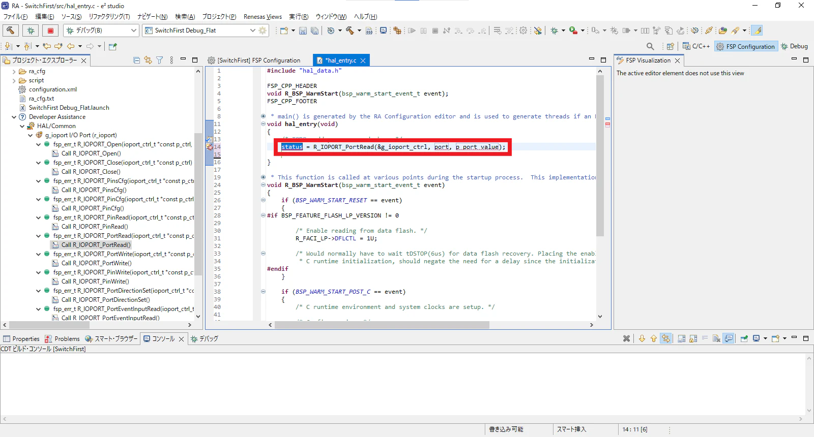Toggle Link with Editor in Project Explorer

point(148,60)
